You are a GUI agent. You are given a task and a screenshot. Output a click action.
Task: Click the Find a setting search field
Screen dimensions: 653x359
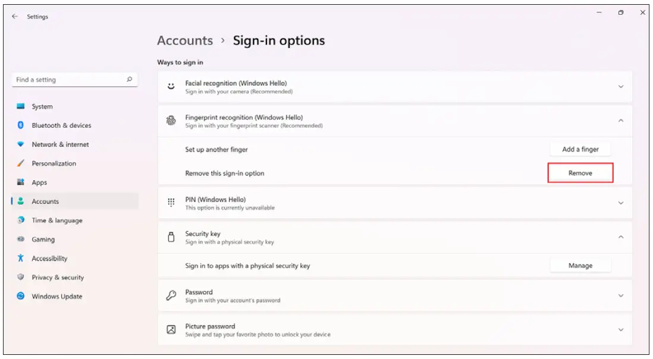pyautogui.click(x=68, y=80)
